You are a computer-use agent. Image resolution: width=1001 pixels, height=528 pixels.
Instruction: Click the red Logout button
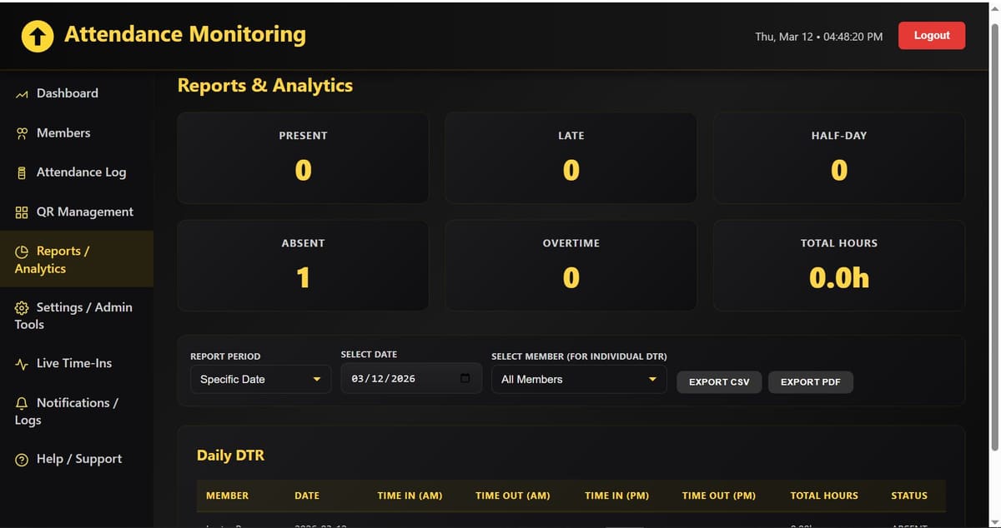pyautogui.click(x=931, y=36)
